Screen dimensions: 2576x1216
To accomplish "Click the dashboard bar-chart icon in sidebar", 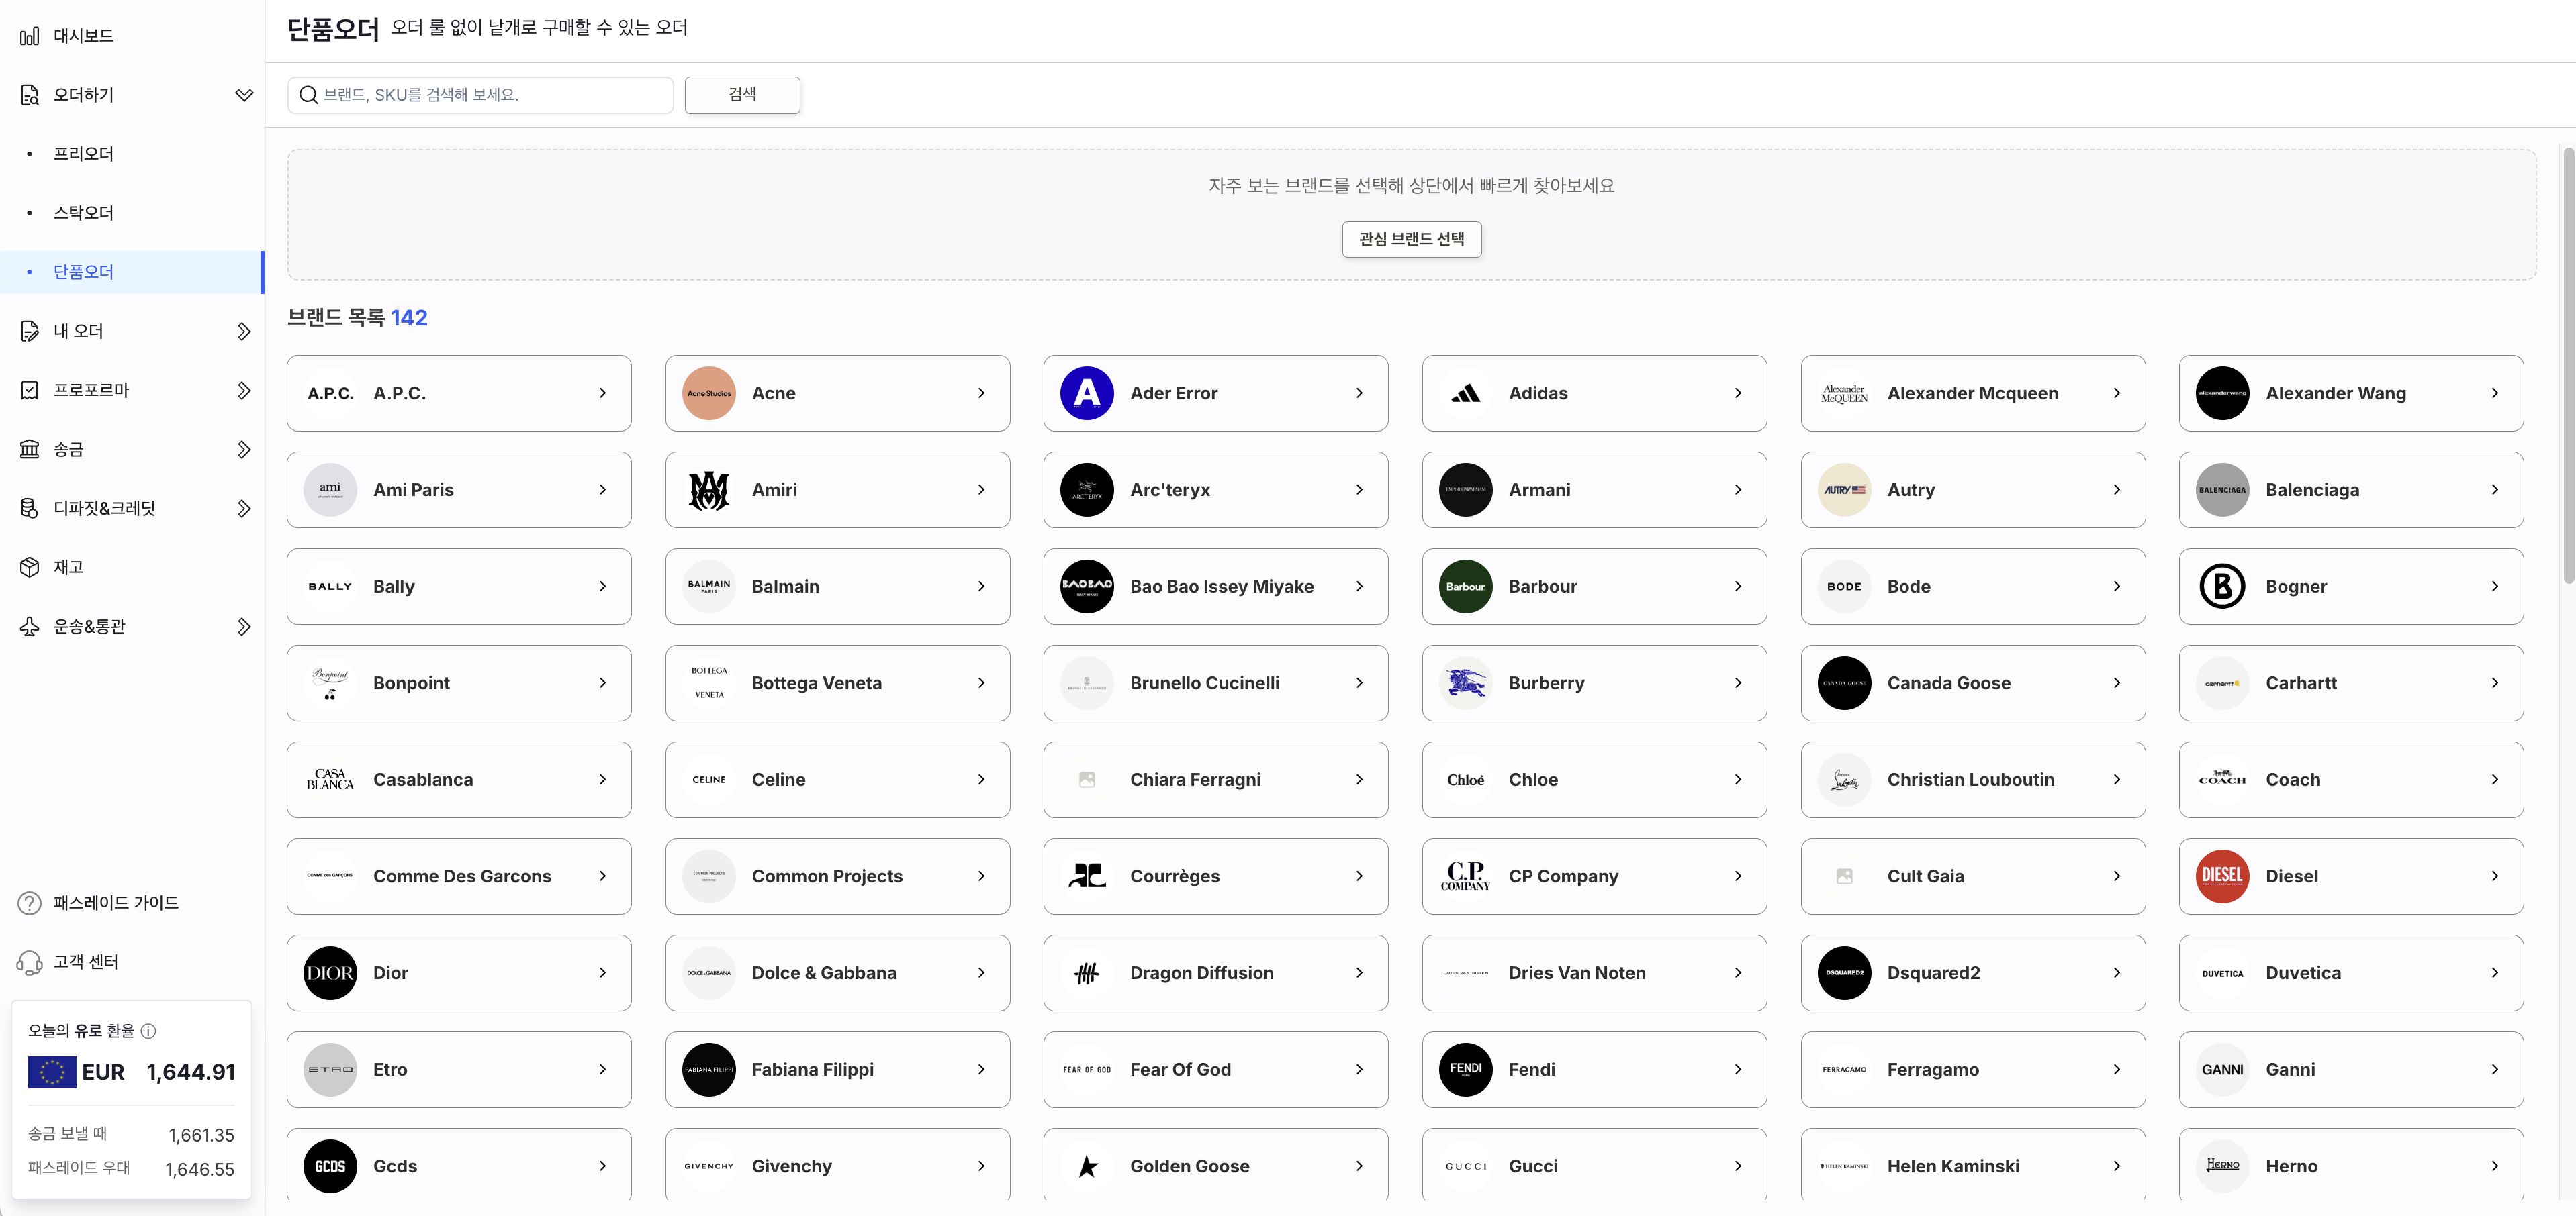I will (29, 36).
